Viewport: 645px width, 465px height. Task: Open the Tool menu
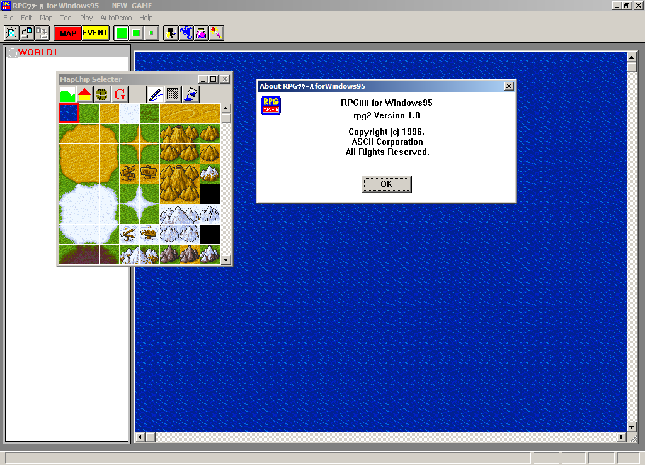[x=66, y=18]
